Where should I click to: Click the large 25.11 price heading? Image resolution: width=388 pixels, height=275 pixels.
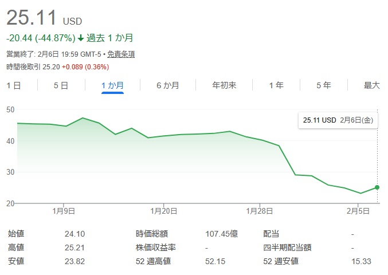click(32, 18)
